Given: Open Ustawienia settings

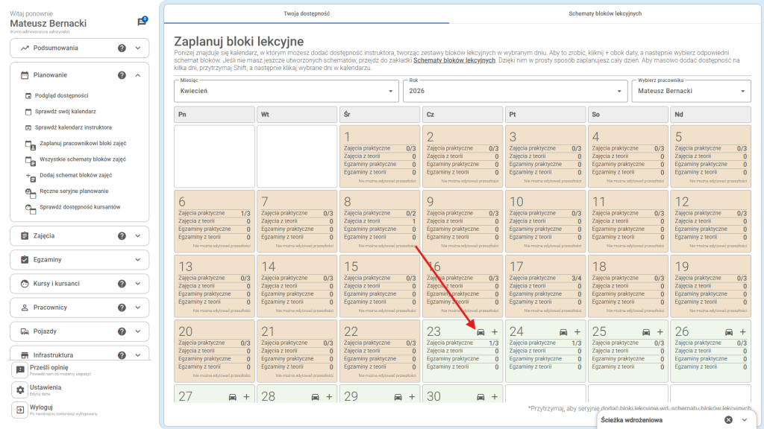Looking at the screenshot, I should point(45,388).
